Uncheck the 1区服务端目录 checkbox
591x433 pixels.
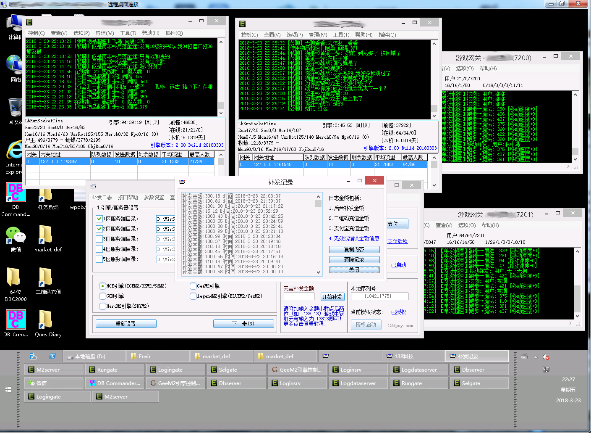point(99,219)
